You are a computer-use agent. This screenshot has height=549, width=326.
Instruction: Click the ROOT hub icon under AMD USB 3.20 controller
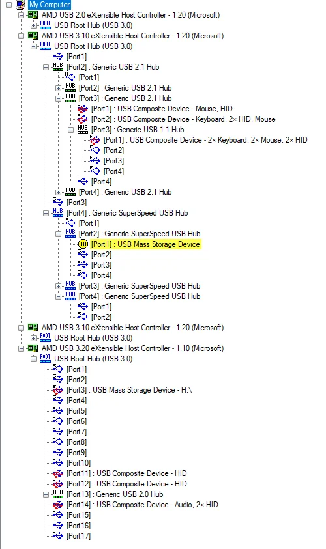[x=45, y=359]
